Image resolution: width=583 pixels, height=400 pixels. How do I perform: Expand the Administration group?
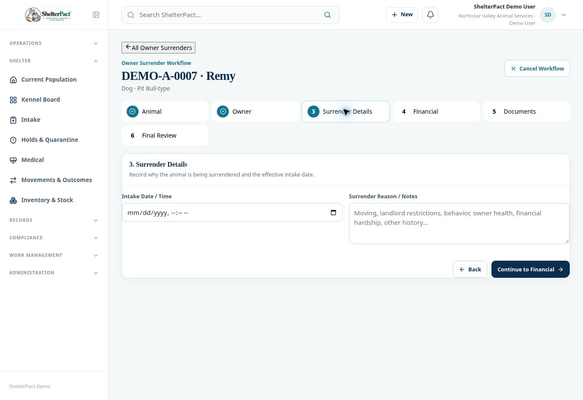tap(54, 273)
